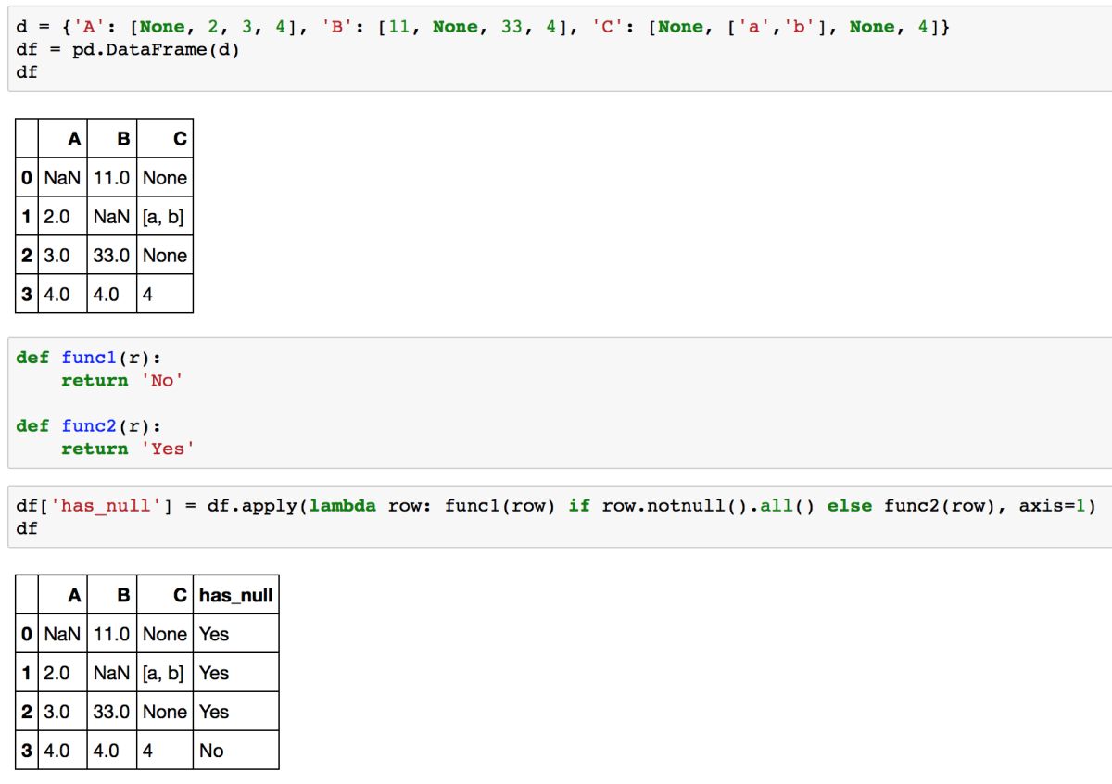
Task: Click the 2.0 cell in the has_null table
Action: (x=62, y=673)
